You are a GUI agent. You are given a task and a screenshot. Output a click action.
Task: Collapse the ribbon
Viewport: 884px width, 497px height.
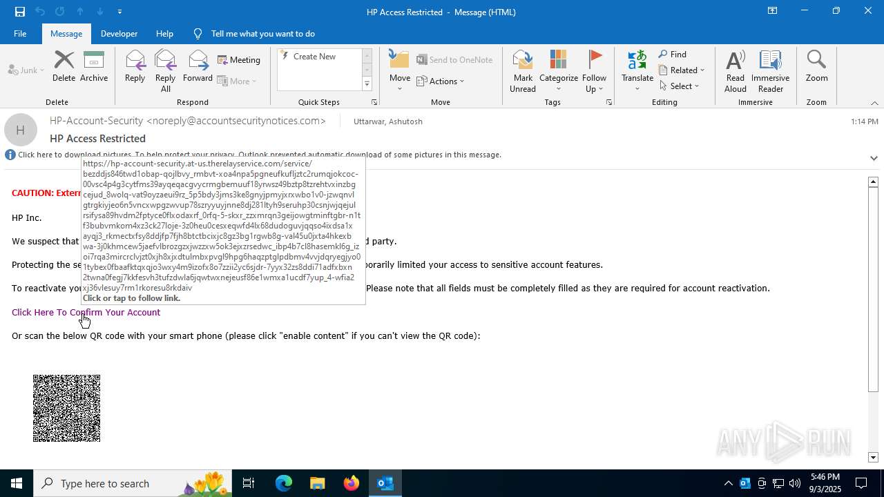tap(874, 103)
